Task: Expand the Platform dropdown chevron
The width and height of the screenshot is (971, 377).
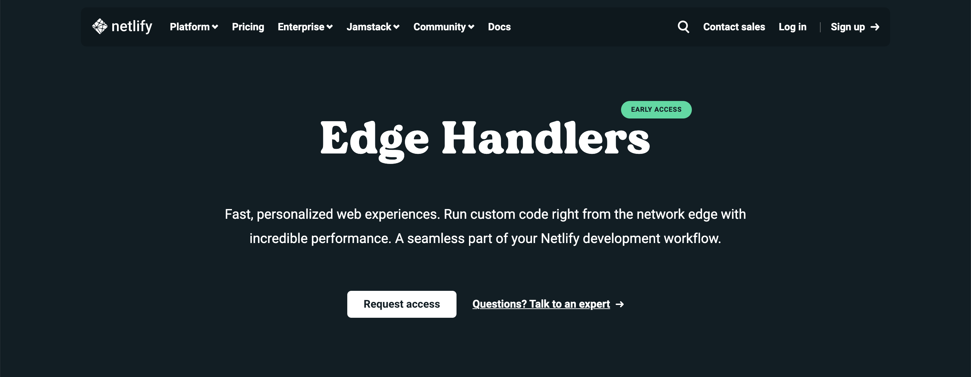Action: pyautogui.click(x=215, y=27)
